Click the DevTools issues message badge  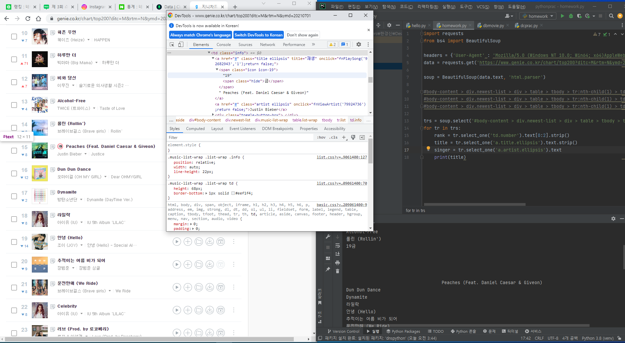(x=344, y=44)
